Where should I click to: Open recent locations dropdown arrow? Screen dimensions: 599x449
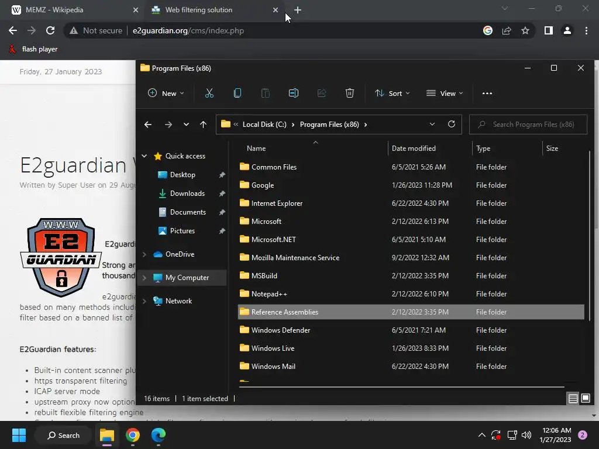(x=186, y=125)
